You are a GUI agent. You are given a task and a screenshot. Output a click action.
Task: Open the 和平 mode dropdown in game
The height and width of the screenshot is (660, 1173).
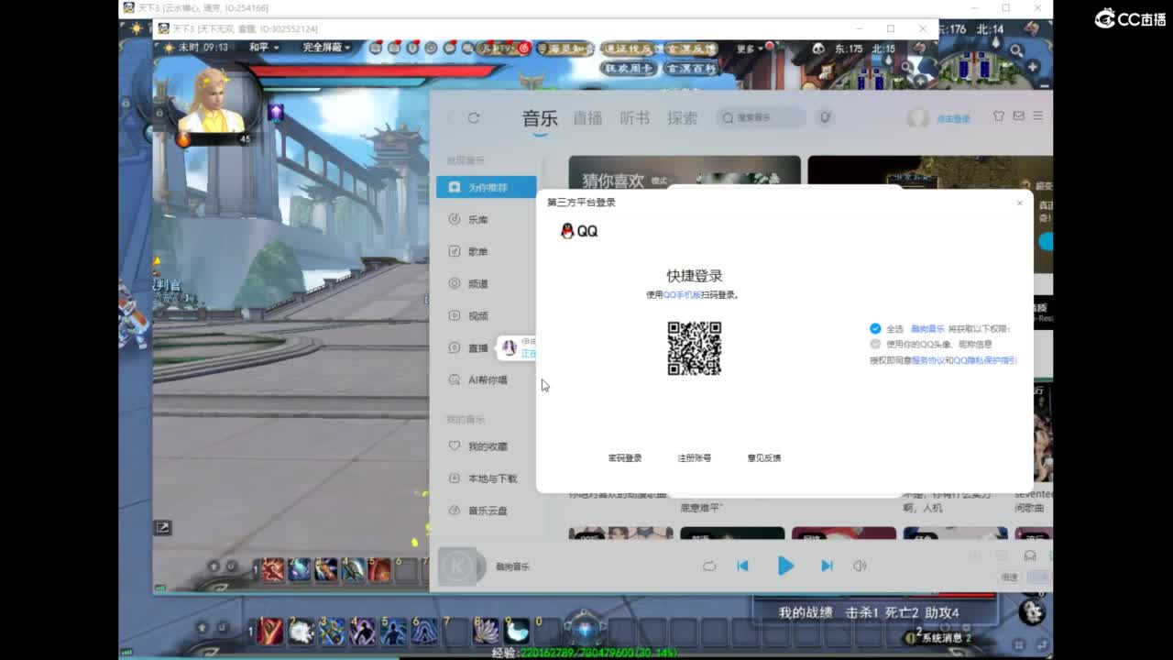tap(263, 48)
